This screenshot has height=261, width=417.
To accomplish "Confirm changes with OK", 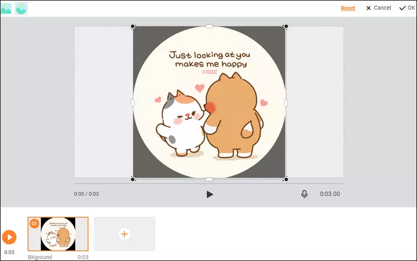I will 407,8.
